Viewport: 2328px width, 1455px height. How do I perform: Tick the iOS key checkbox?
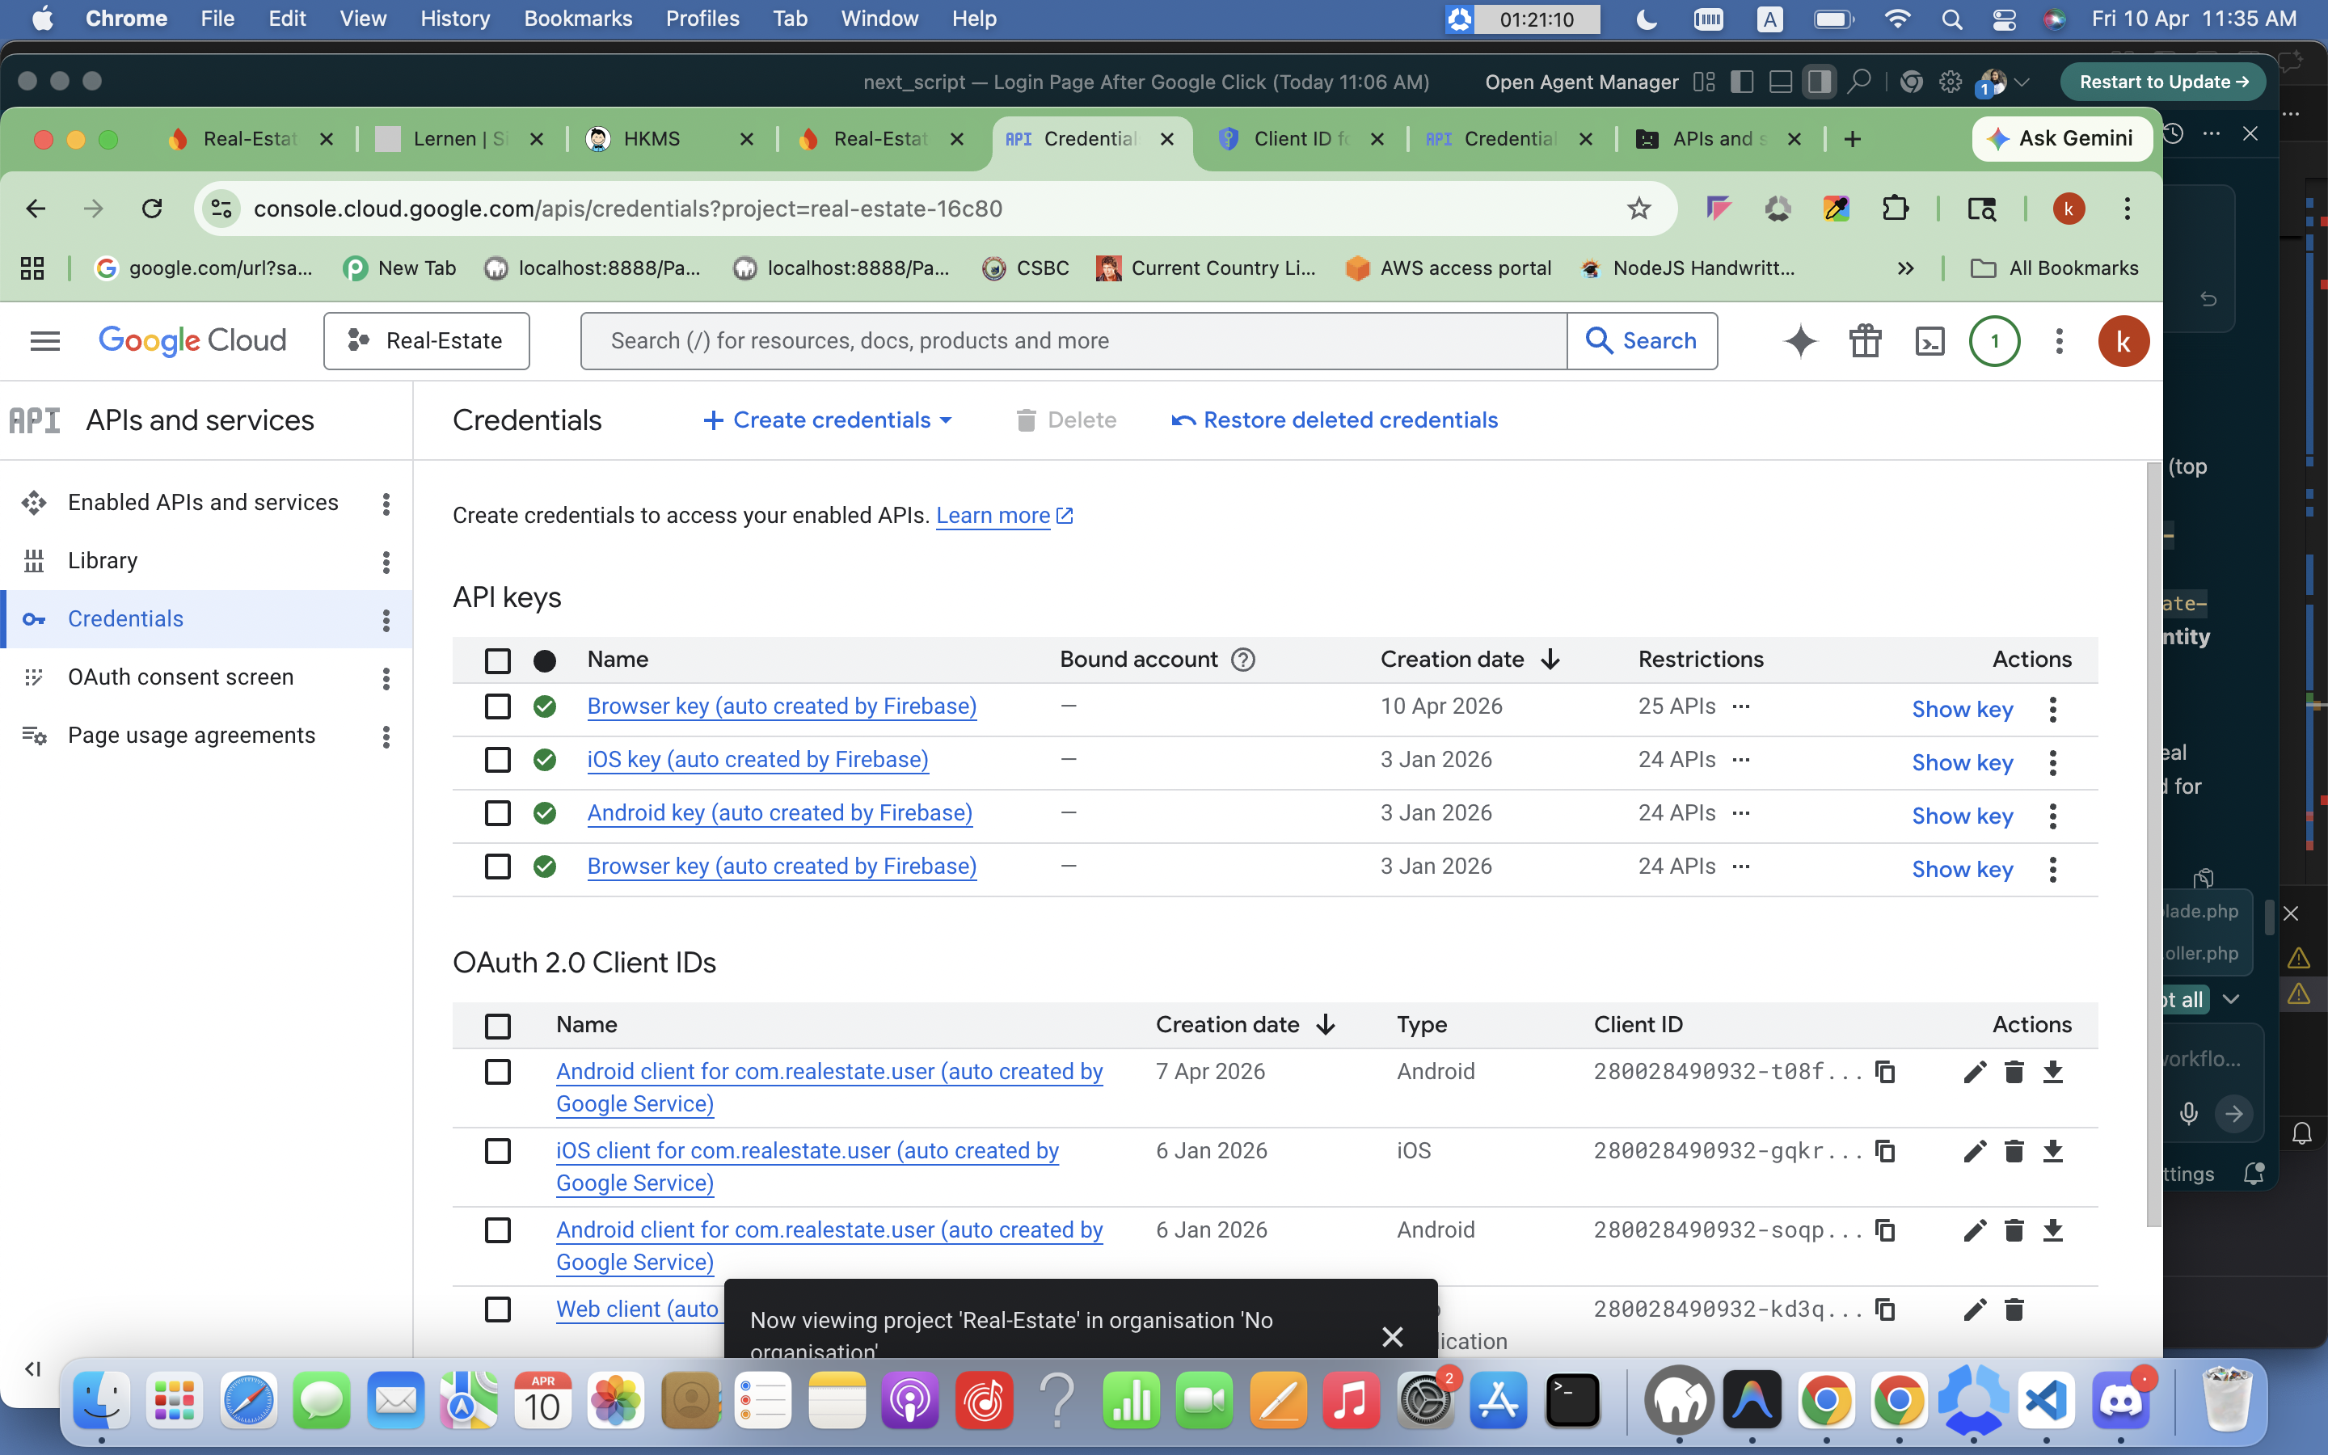497,760
